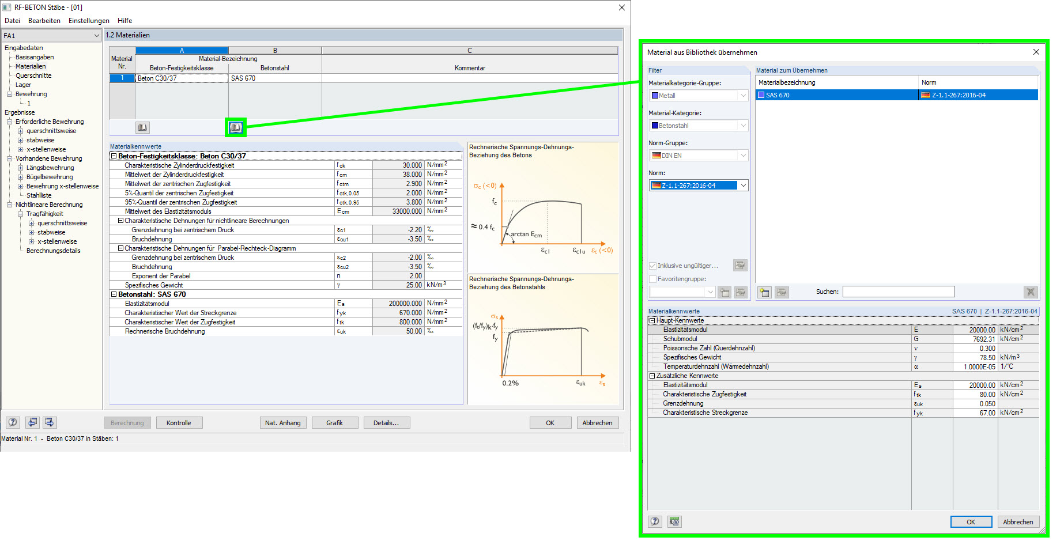1064x556 pixels.
Task: Click the Nat. Anhang button
Action: [283, 423]
